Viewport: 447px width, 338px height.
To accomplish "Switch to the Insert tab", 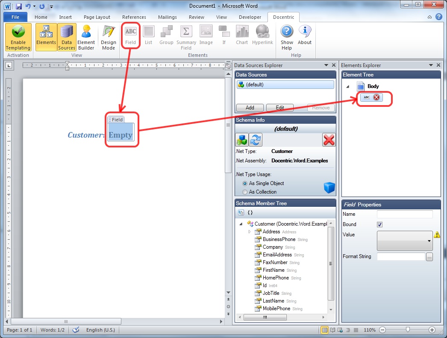I will [65, 17].
